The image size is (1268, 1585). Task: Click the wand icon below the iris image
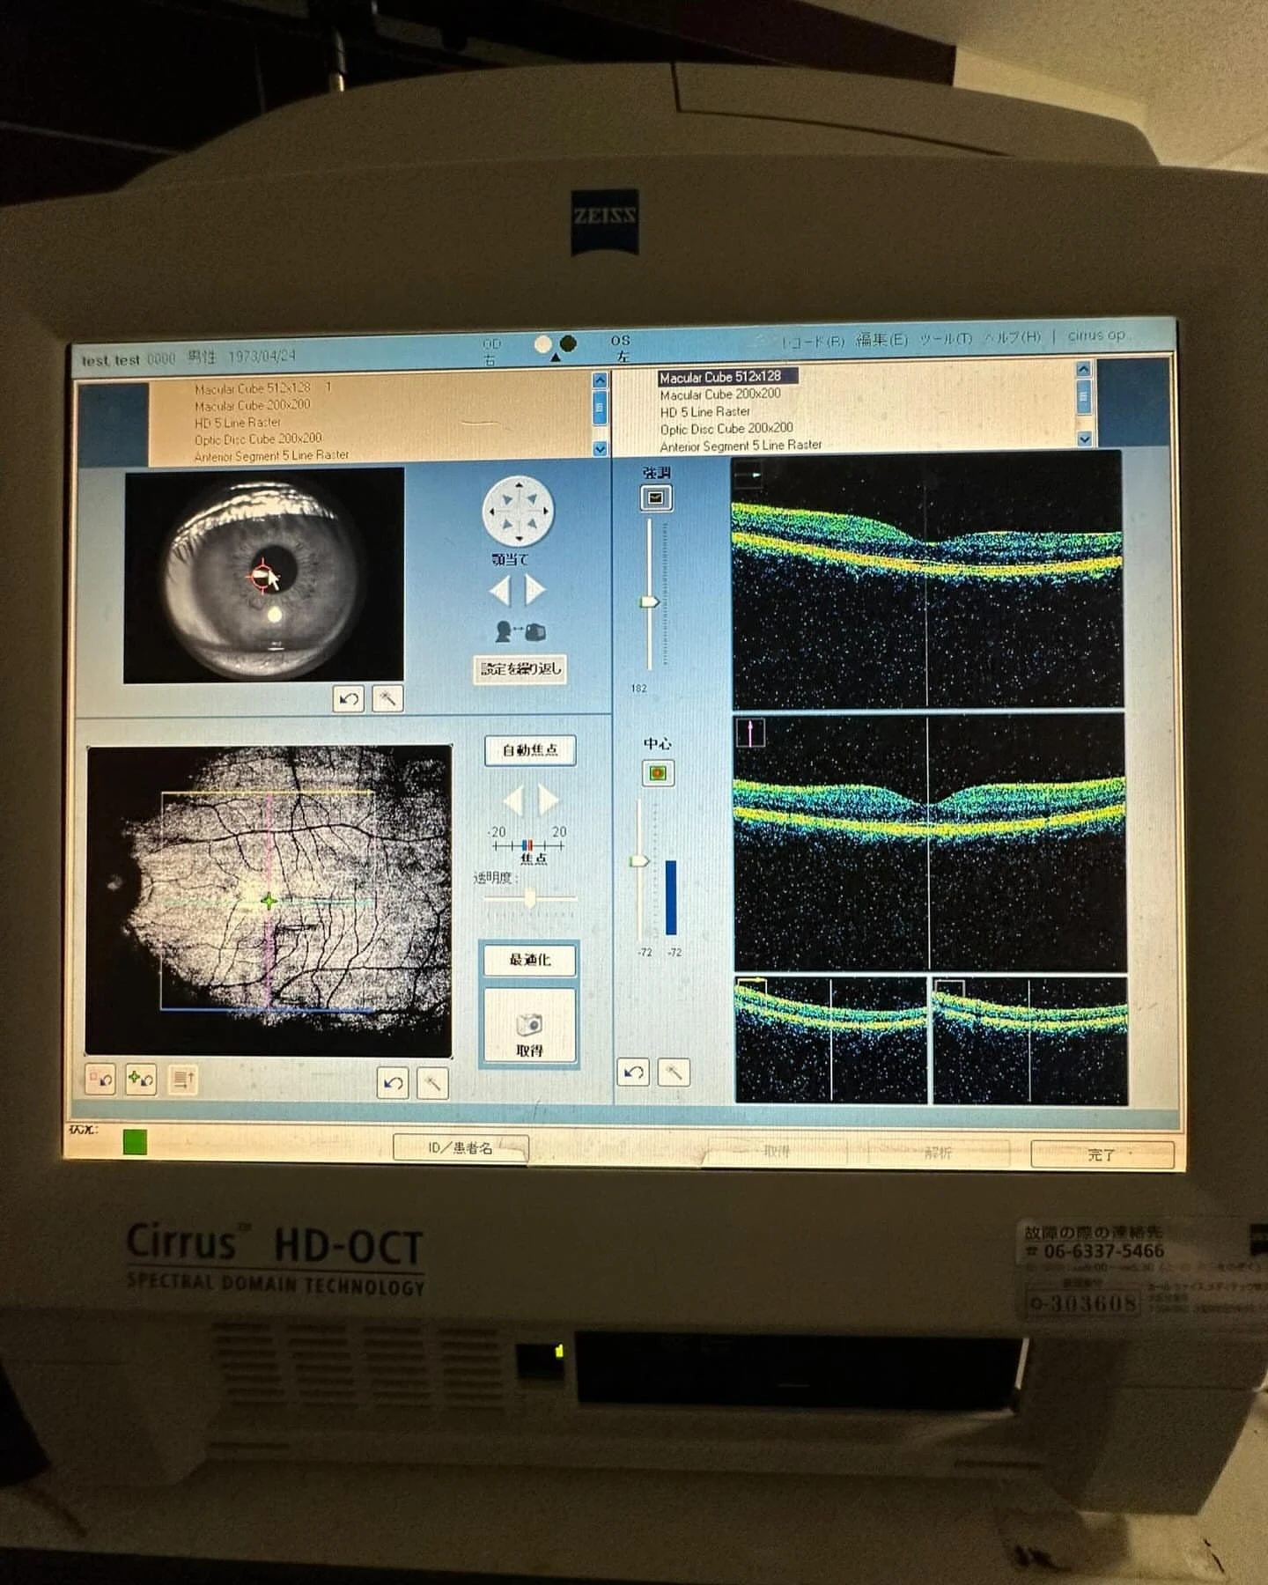(x=387, y=699)
